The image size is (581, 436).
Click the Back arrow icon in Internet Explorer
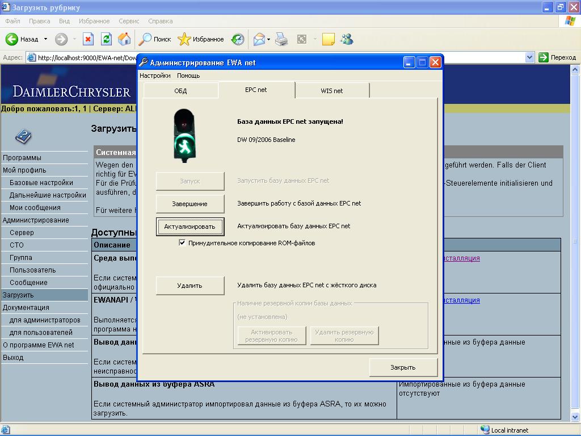click(x=11, y=39)
